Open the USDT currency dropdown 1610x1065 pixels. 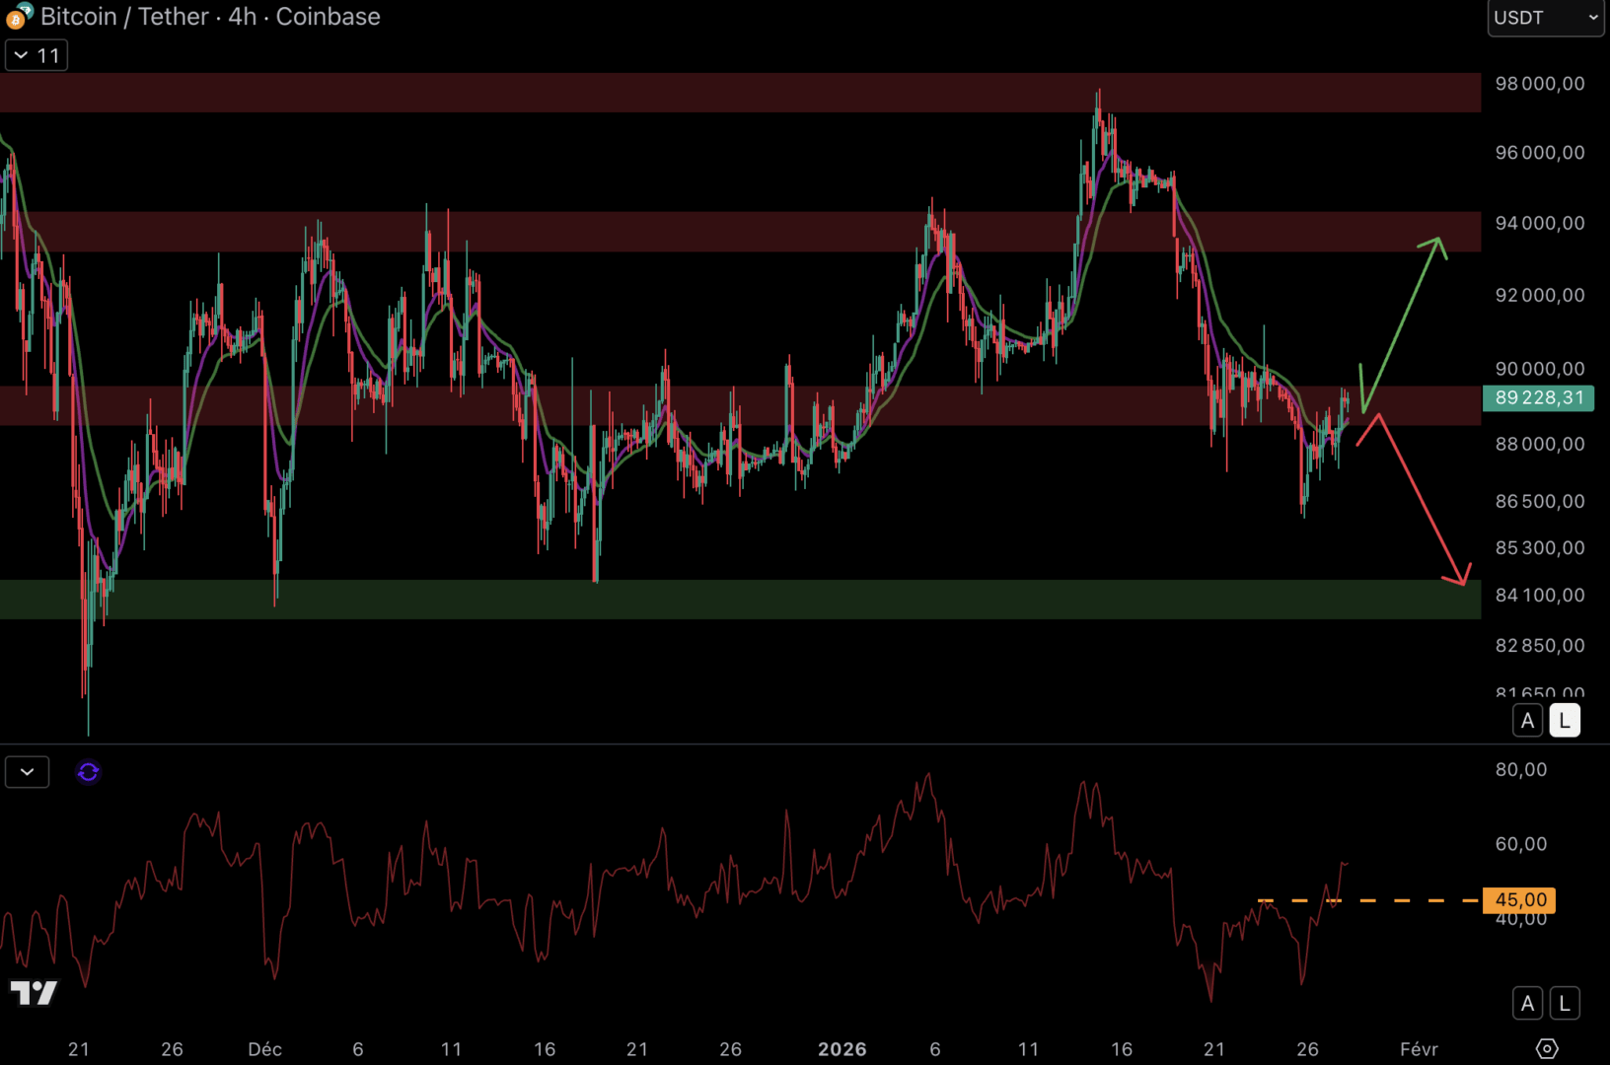(x=1545, y=18)
